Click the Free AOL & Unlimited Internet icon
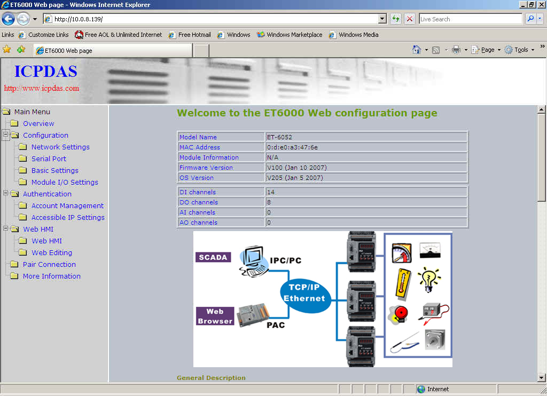The image size is (547, 396). (x=79, y=35)
